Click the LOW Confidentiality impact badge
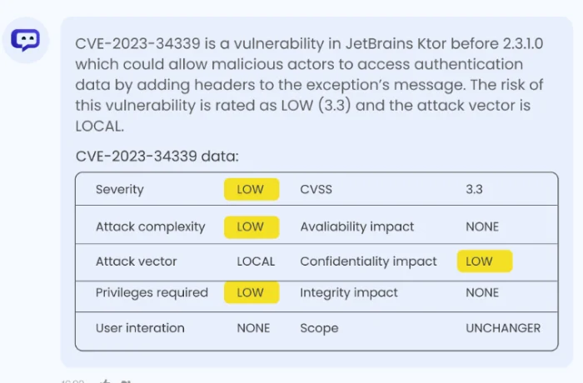 (485, 261)
